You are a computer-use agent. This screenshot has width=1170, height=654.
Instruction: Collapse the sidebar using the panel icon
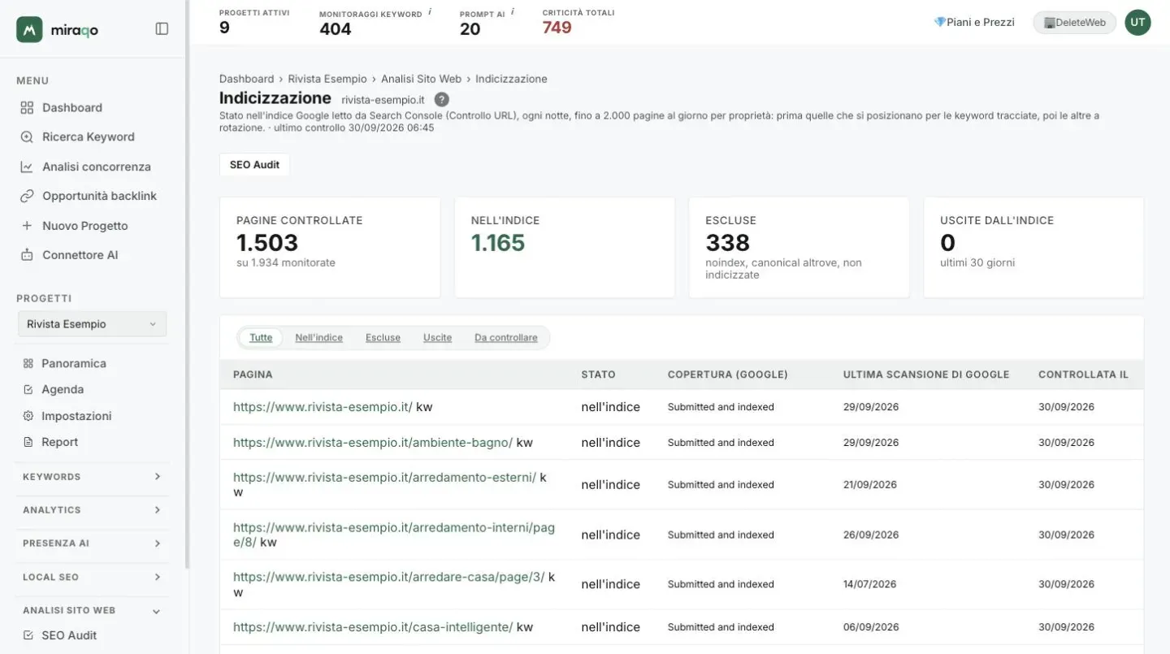point(162,29)
